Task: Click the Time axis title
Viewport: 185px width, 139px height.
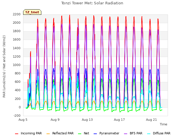Action: point(164,124)
